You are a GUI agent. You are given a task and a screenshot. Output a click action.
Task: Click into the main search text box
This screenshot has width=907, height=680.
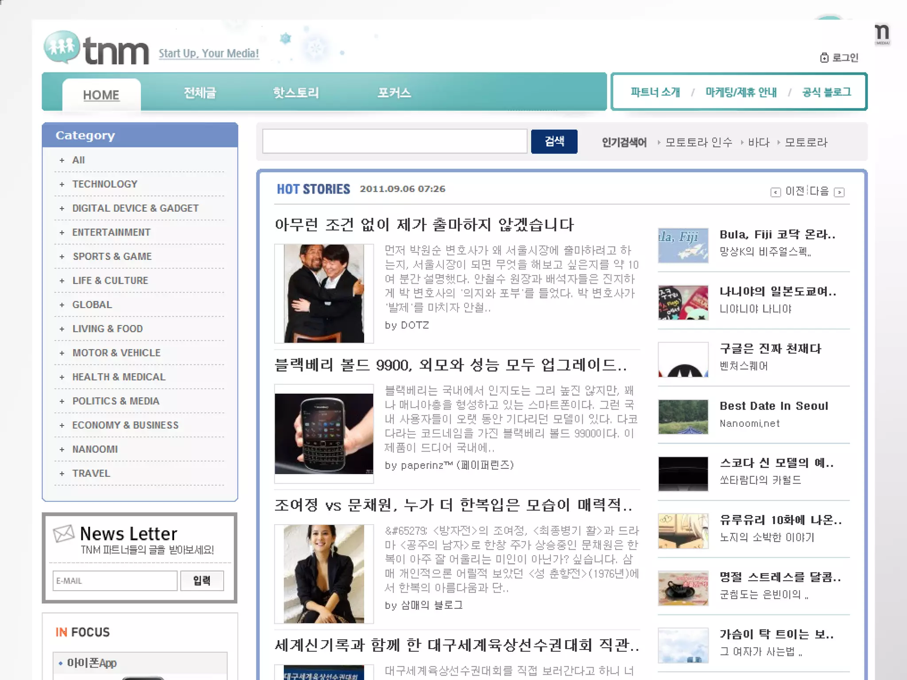[395, 142]
